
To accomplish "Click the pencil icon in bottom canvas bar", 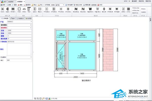I will point(43,98).
